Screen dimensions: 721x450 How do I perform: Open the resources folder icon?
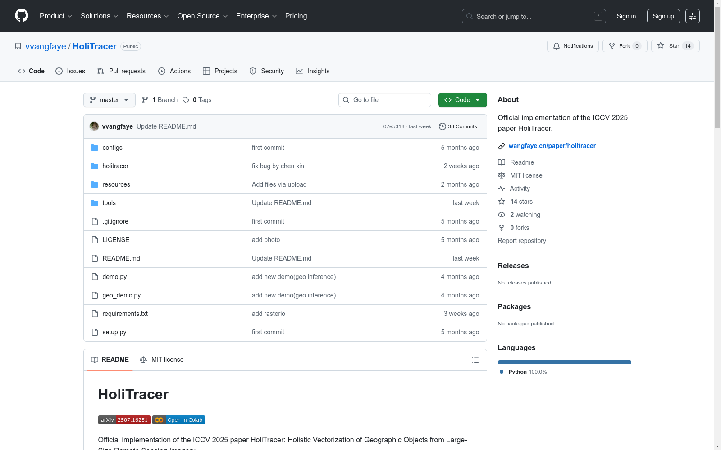tap(95, 184)
